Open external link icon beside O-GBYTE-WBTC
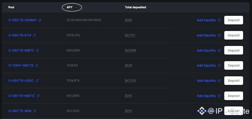Screen dimensions: 252x119 click(x=37, y=50)
